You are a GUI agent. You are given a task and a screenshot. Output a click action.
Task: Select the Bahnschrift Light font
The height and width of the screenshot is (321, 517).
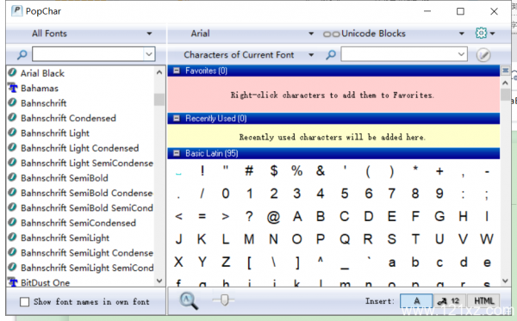[x=55, y=133]
